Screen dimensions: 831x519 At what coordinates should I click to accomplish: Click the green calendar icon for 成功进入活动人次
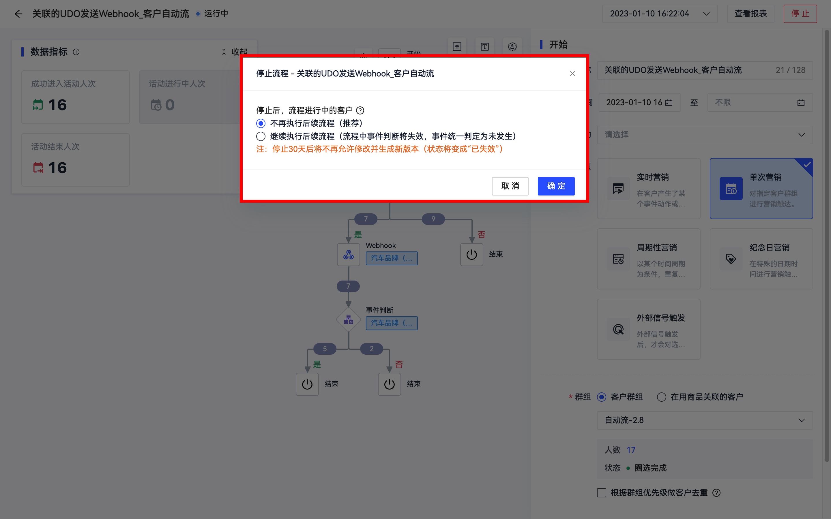38,105
